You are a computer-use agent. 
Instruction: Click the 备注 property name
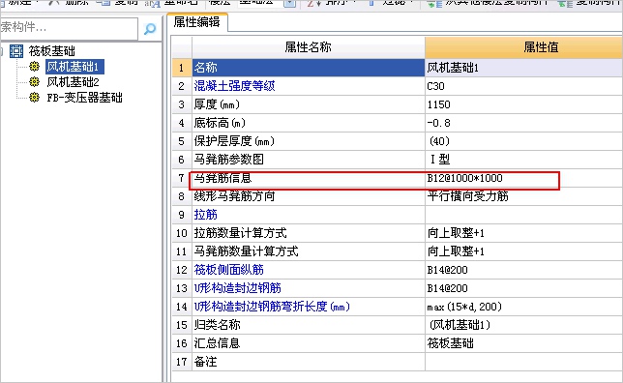pos(205,362)
